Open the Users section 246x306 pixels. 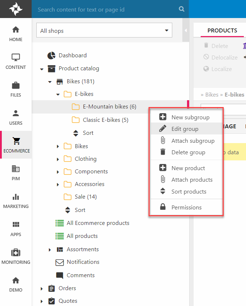16,117
